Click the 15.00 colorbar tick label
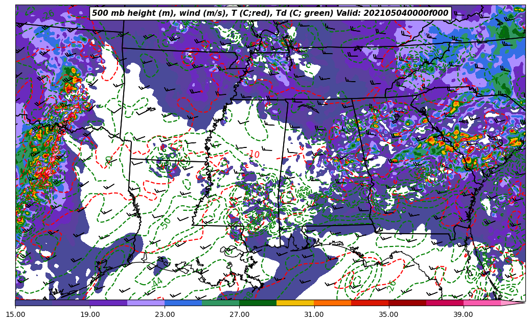530x323 pixels. 15,315
